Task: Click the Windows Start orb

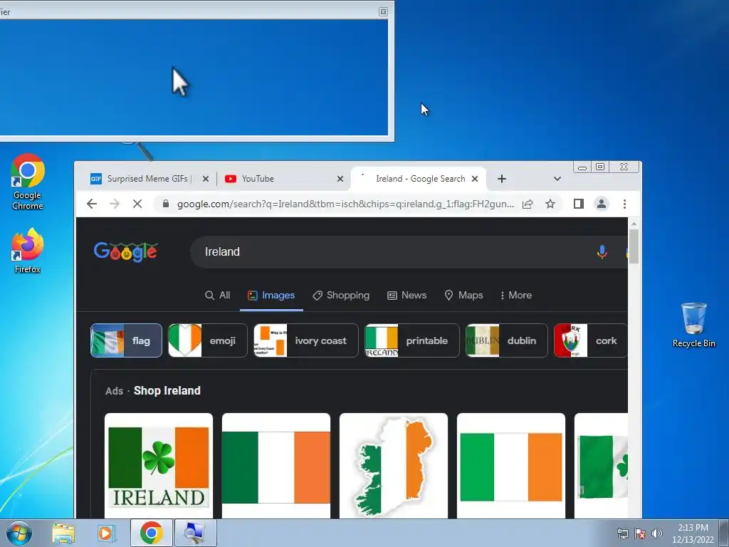Action: coord(19,533)
